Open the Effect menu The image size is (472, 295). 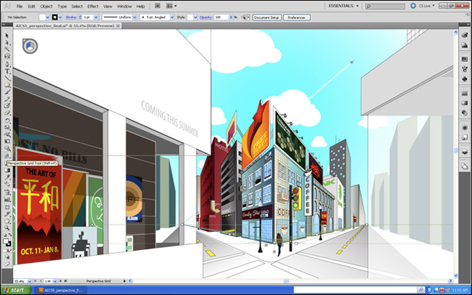[x=93, y=6]
